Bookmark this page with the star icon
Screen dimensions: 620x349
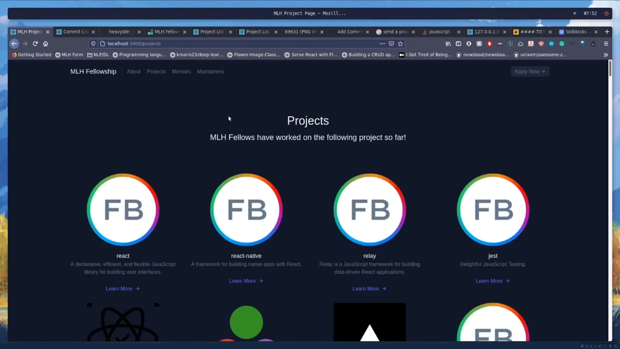400,44
